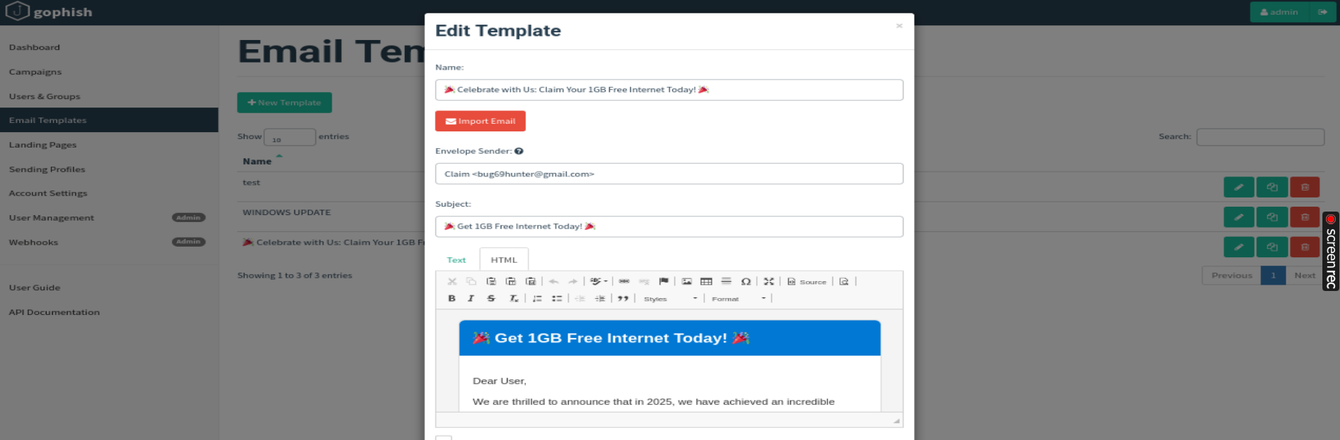Toggle strikethrough formatting

point(491,298)
